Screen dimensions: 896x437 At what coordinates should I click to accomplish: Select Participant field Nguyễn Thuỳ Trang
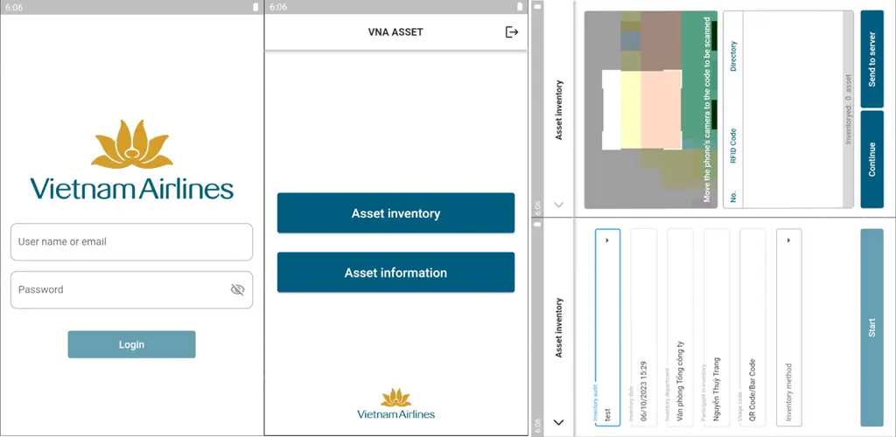(x=717, y=328)
